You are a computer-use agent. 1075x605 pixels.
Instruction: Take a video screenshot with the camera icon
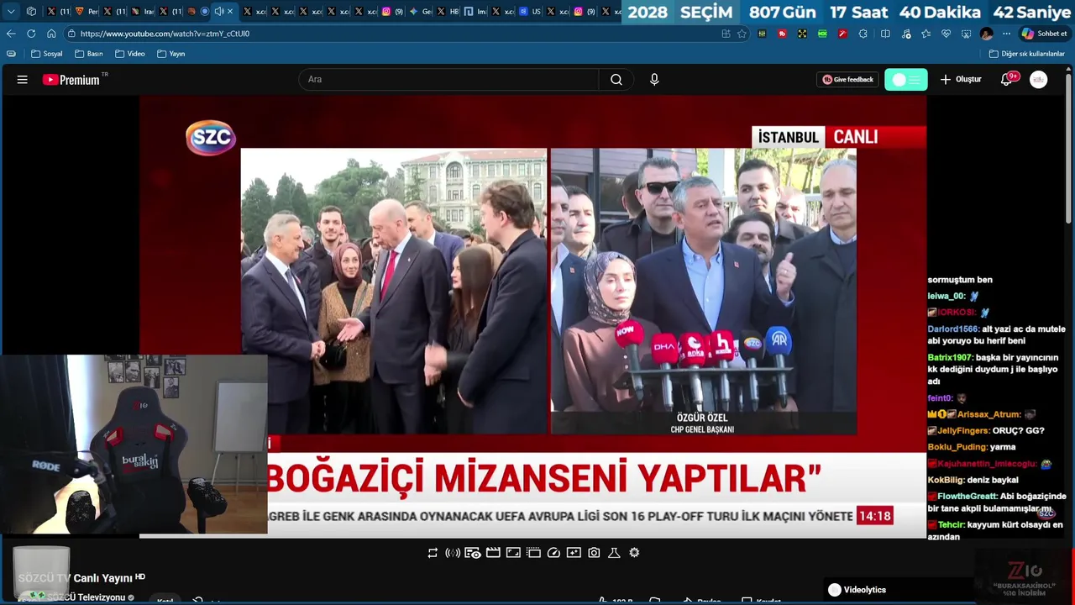pyautogui.click(x=594, y=553)
